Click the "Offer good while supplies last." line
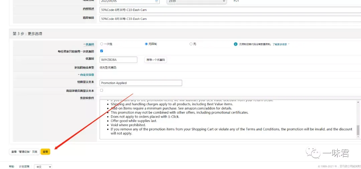The image size is (361, 169). click(x=134, y=121)
